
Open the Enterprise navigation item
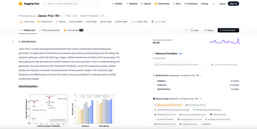(x=191, y=4)
